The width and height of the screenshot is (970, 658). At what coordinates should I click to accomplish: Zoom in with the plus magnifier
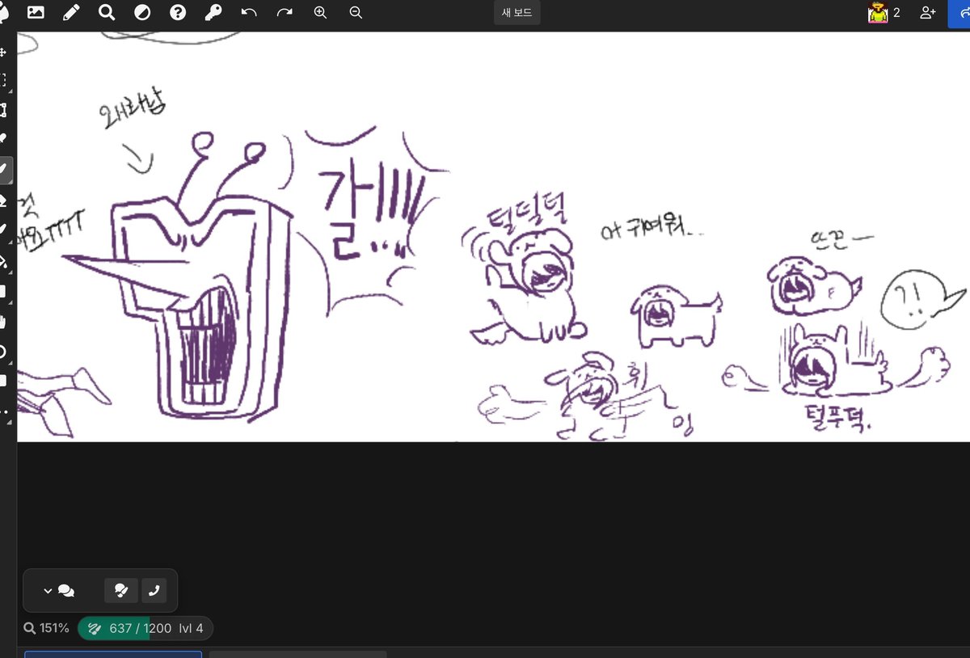(320, 13)
